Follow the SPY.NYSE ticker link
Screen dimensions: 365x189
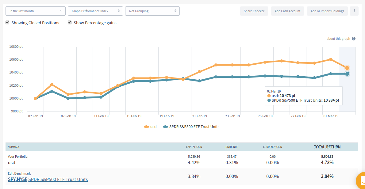17,180
